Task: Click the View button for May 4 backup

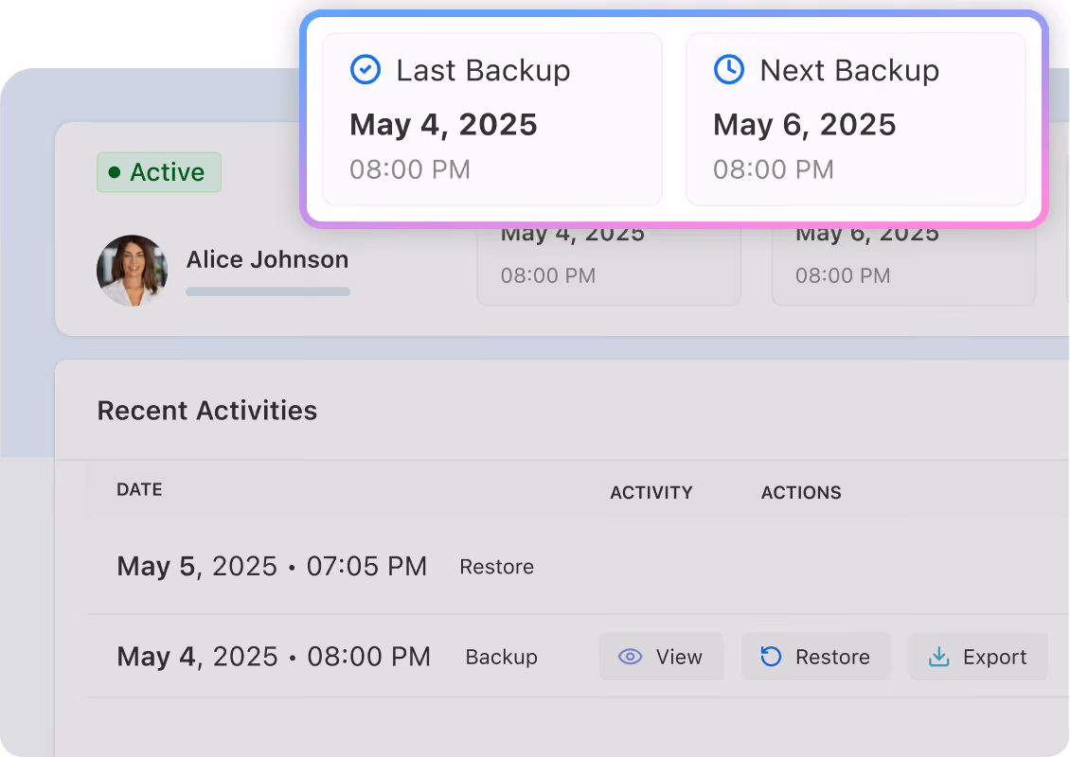Action: (661, 657)
